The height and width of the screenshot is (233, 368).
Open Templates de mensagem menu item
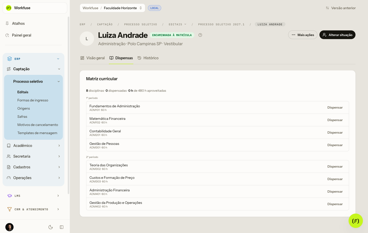click(x=37, y=133)
